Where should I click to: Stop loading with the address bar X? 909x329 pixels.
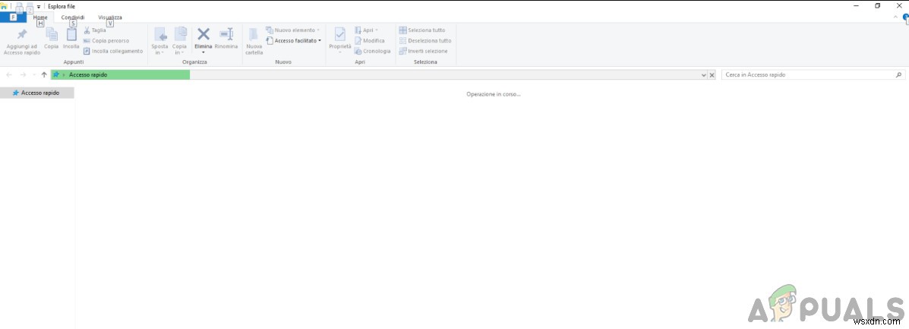pyautogui.click(x=712, y=75)
